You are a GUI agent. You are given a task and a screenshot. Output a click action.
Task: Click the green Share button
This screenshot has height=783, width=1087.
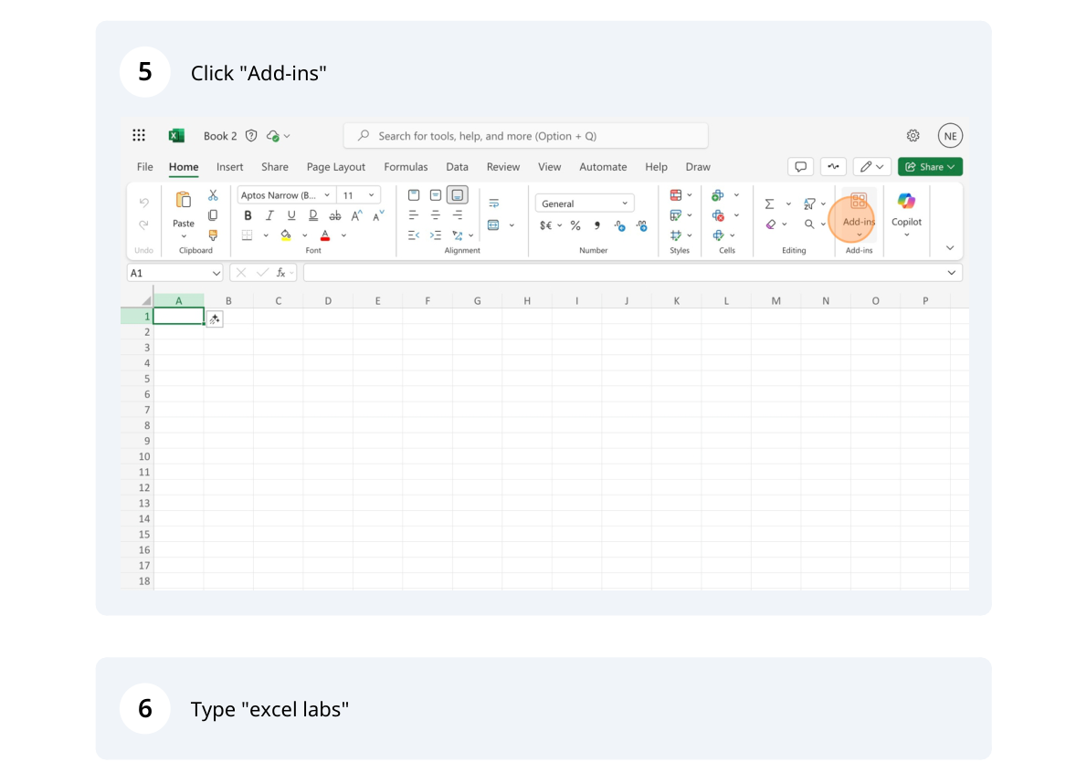click(x=930, y=167)
